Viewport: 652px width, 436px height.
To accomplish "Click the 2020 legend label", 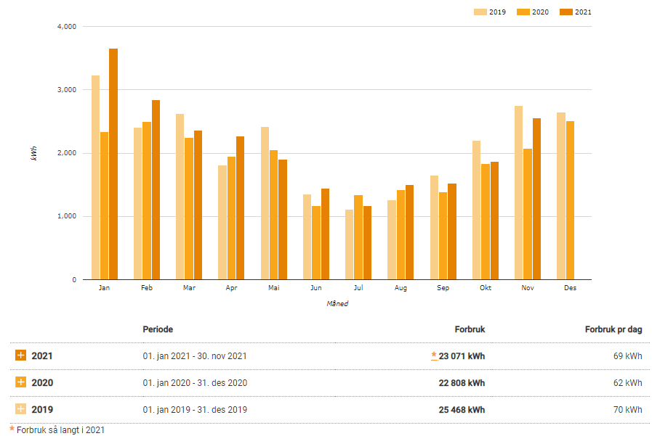I will point(540,12).
